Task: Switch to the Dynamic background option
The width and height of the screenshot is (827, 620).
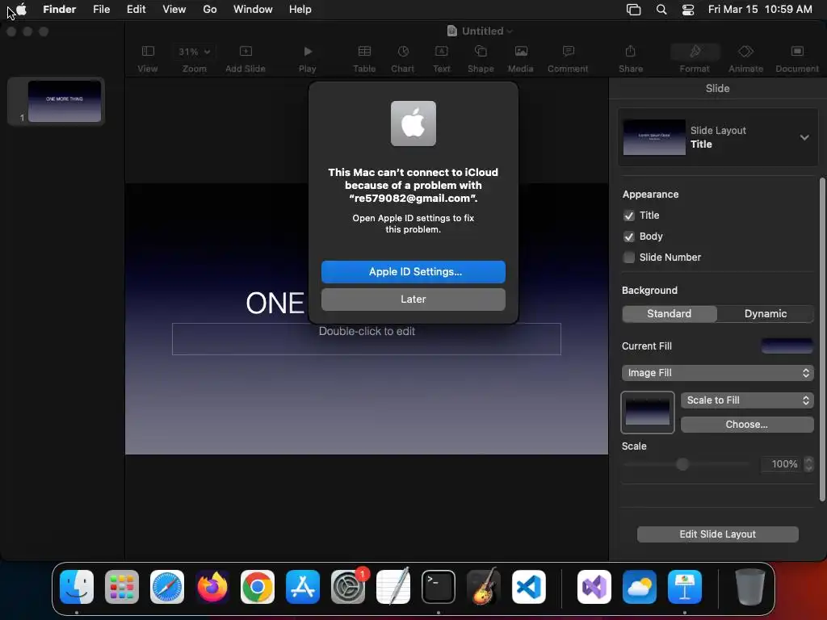Action: click(x=766, y=314)
